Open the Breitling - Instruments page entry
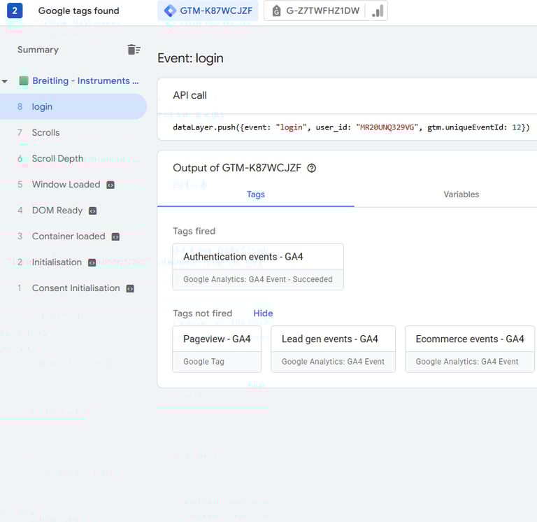537x522 pixels. 85,81
